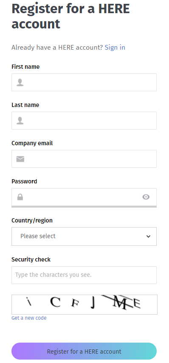Screen dimensions: 169x363
Task: Expand the Country/region chevron arrow
Action: [148, 236]
